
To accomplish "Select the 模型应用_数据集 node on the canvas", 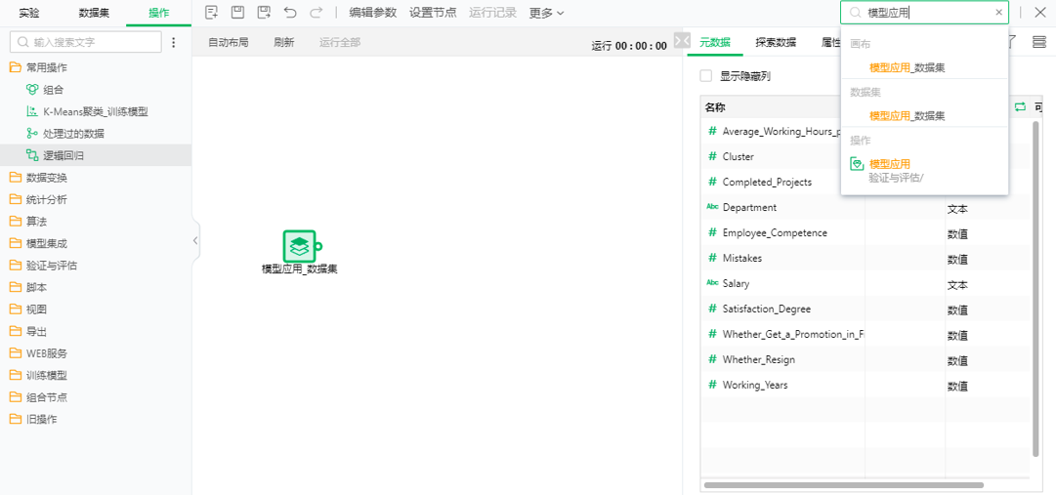I will click(299, 246).
